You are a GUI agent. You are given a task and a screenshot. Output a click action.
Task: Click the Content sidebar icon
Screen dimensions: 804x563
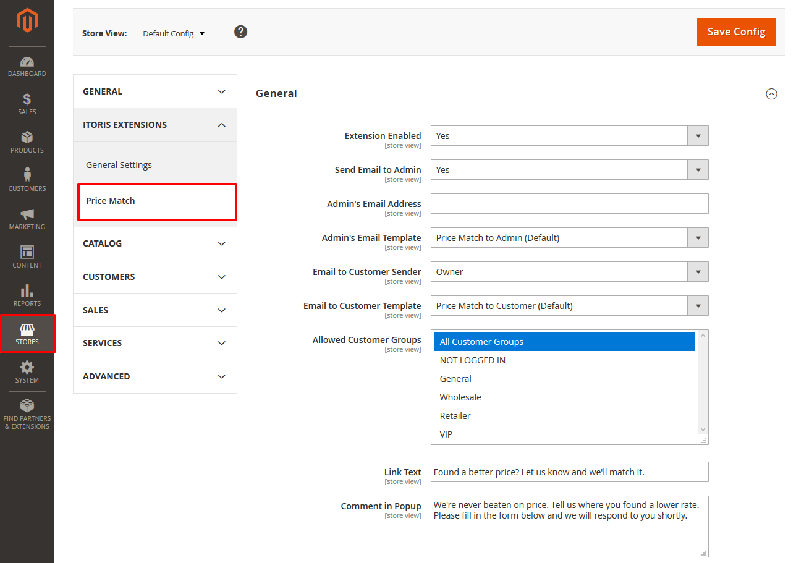tap(27, 256)
